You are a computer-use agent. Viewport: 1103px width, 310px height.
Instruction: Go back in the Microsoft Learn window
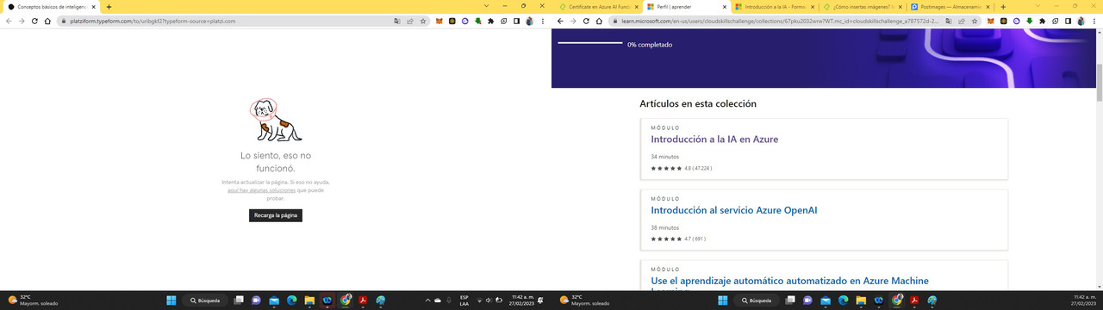click(560, 21)
